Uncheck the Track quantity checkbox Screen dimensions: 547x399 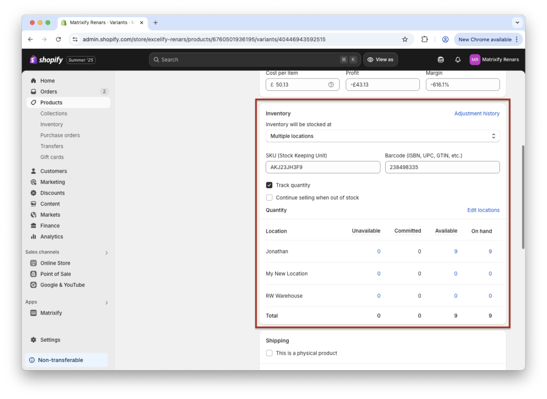tap(269, 185)
